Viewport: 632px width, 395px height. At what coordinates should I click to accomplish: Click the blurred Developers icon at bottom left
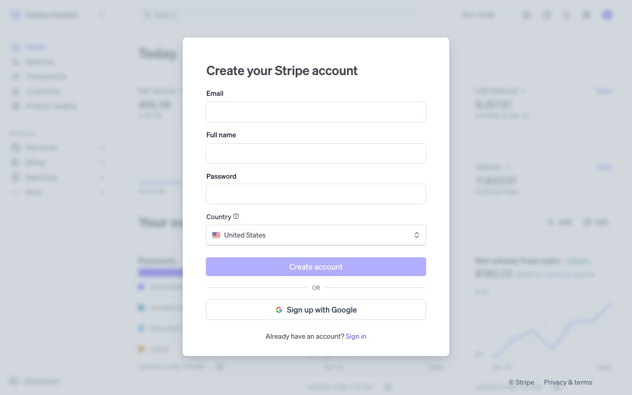(14, 381)
